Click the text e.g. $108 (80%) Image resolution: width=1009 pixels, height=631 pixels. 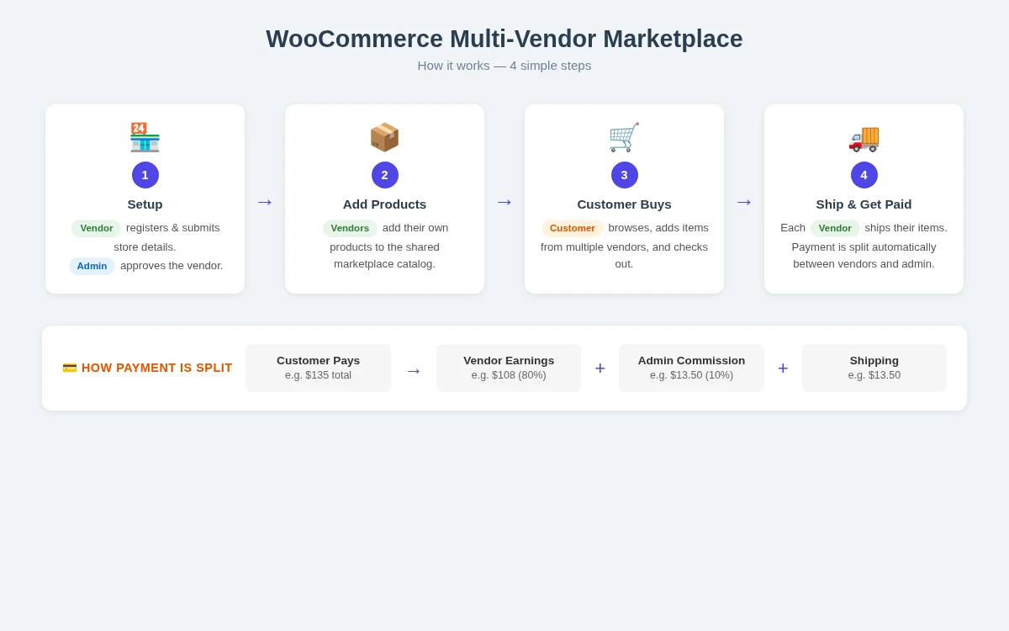(x=509, y=375)
